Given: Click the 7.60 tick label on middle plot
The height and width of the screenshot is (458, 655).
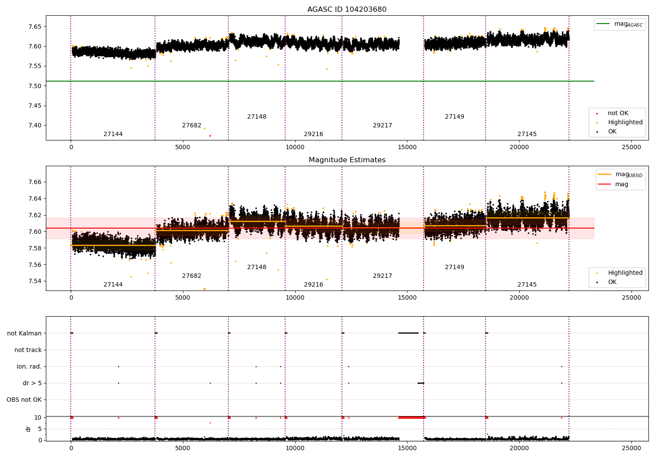Looking at the screenshot, I should [x=34, y=232].
